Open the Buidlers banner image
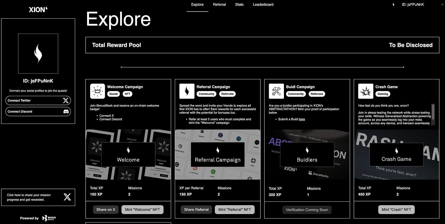The image size is (445, 224). coord(307,155)
